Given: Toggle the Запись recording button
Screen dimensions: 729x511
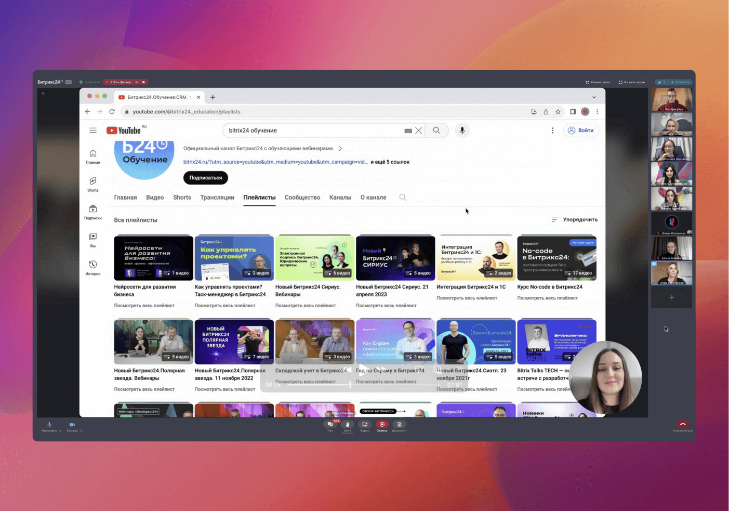Looking at the screenshot, I should tap(382, 425).
